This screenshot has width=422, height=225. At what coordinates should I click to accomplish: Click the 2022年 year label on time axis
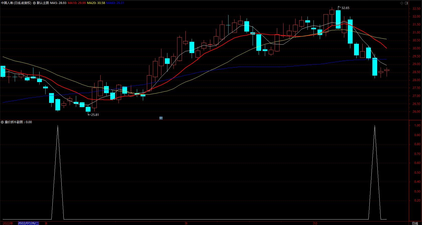pos(8,223)
